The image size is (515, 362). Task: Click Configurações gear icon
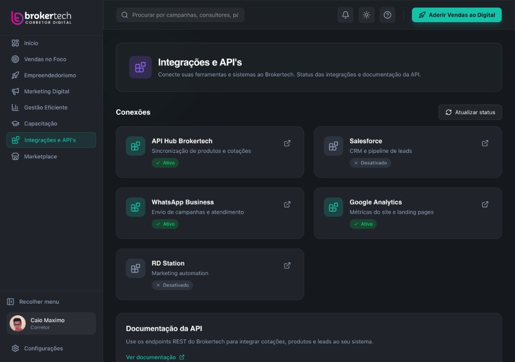15,348
